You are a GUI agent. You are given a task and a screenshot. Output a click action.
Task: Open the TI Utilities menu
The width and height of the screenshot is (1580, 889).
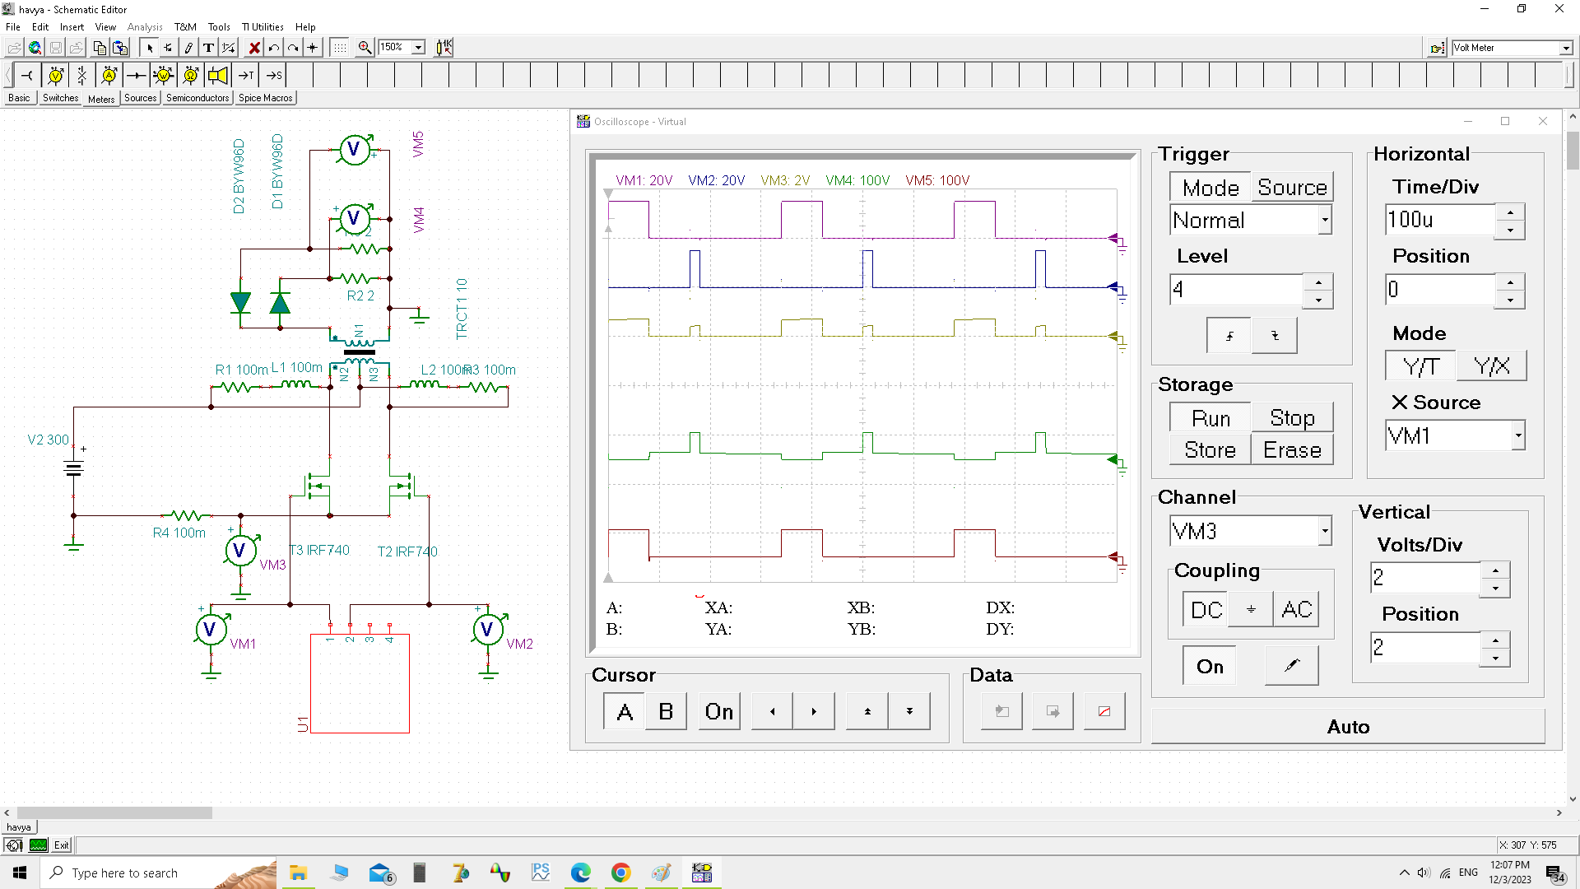pos(263,27)
